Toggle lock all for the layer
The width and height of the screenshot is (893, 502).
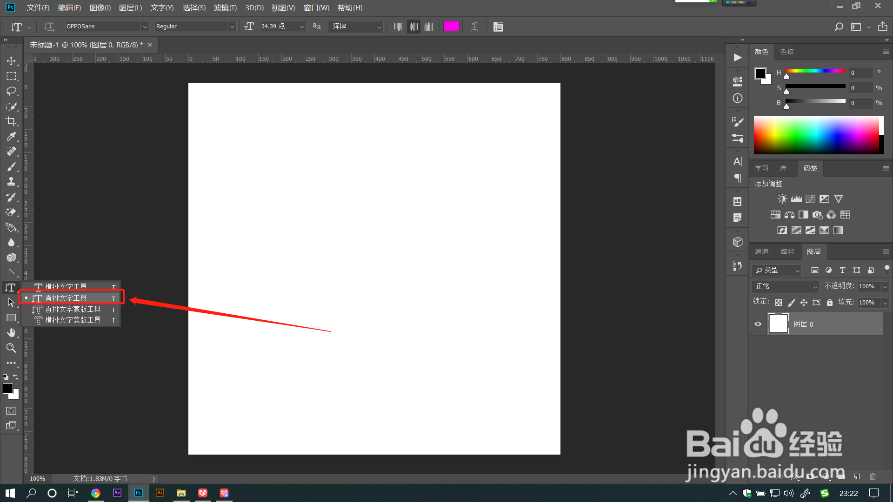tap(829, 303)
